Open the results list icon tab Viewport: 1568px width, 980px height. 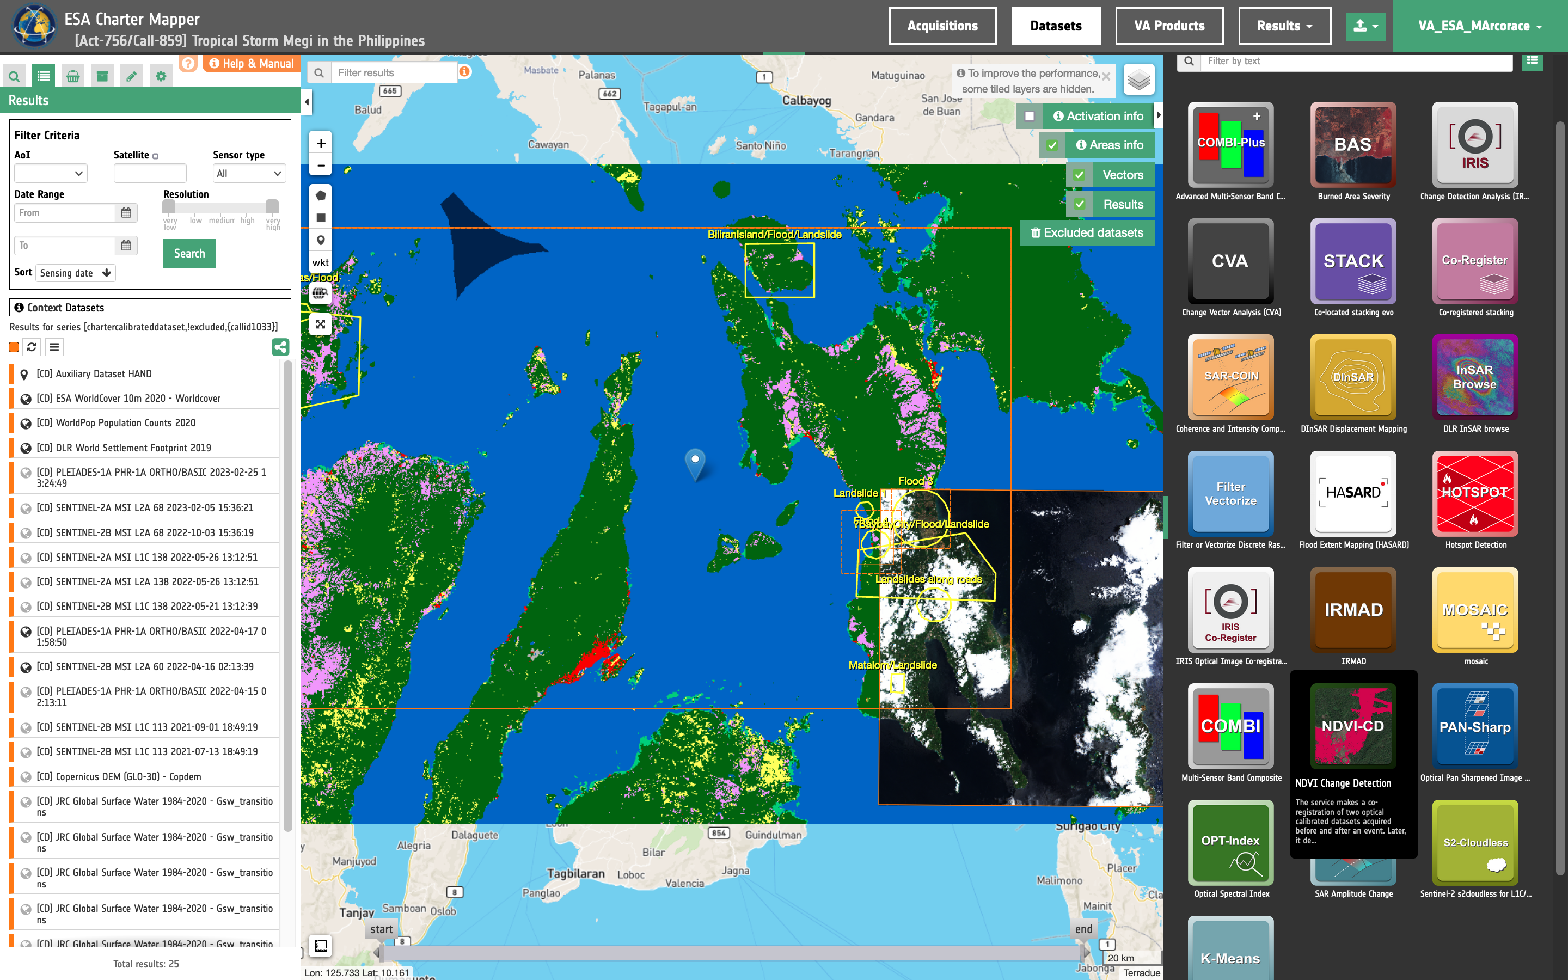click(x=44, y=76)
